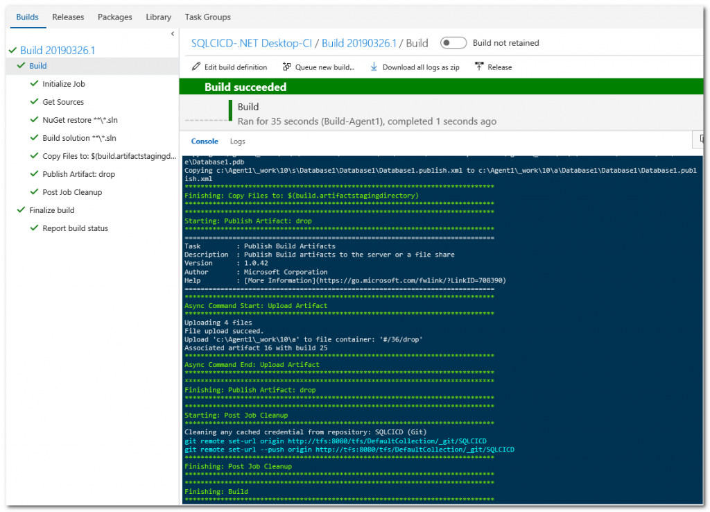Screen dimensions: 710x512
Task: Click the green check beside Finalize build
Action: point(21,210)
